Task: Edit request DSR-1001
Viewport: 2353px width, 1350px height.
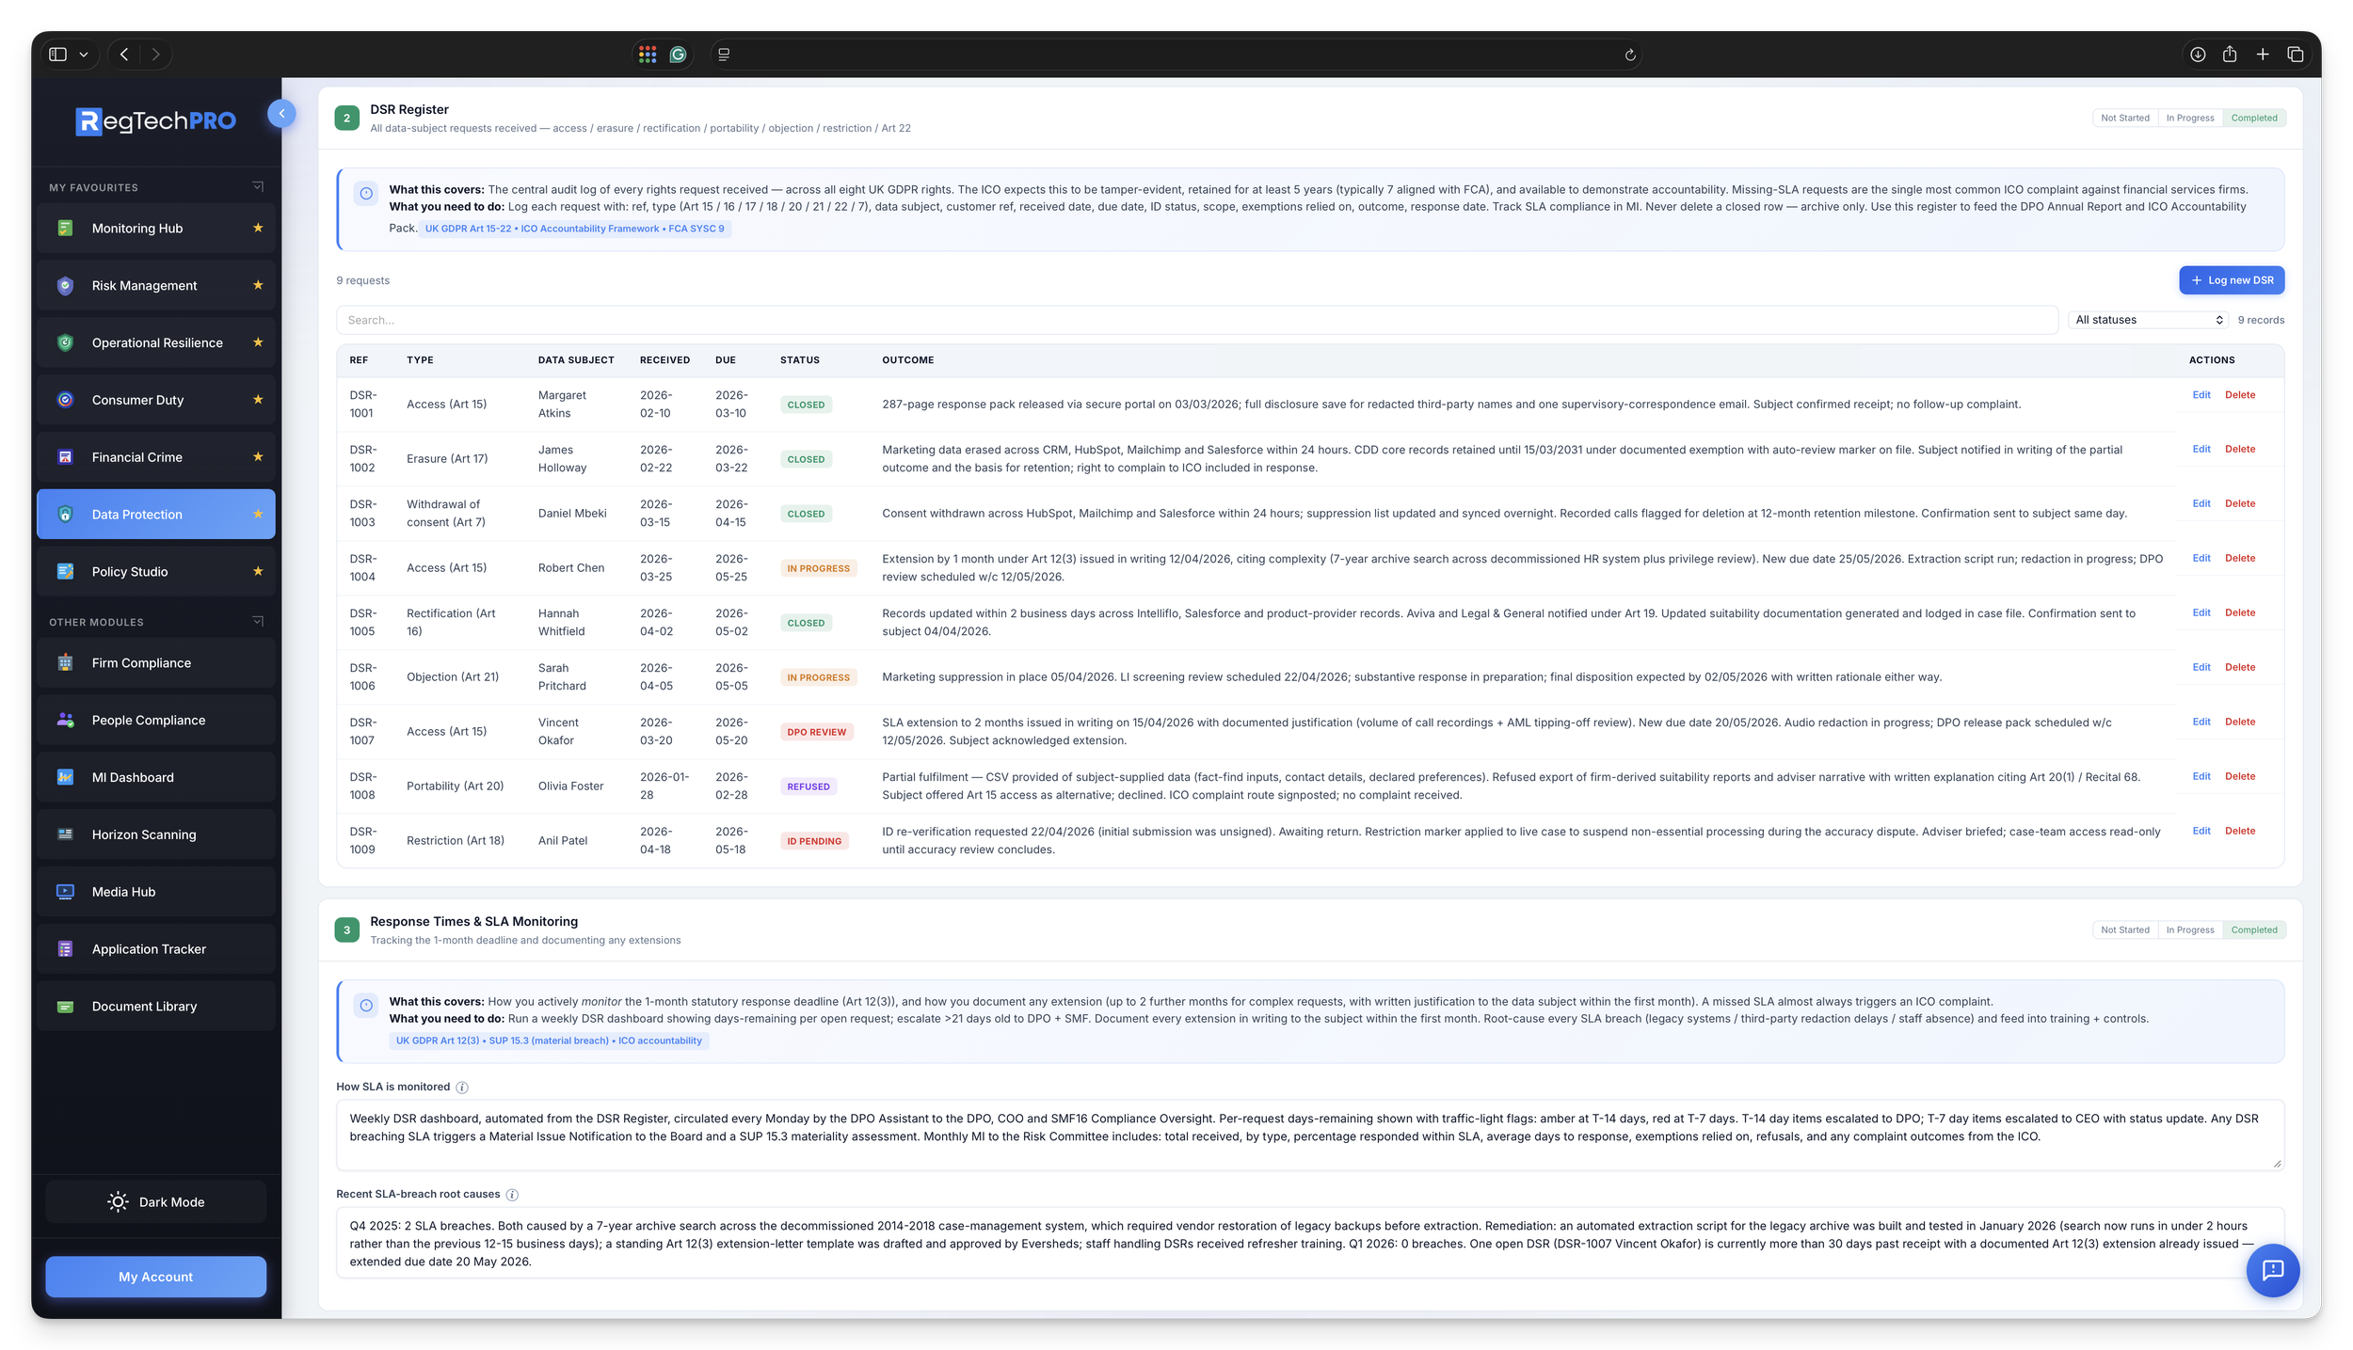Action: tap(2201, 395)
